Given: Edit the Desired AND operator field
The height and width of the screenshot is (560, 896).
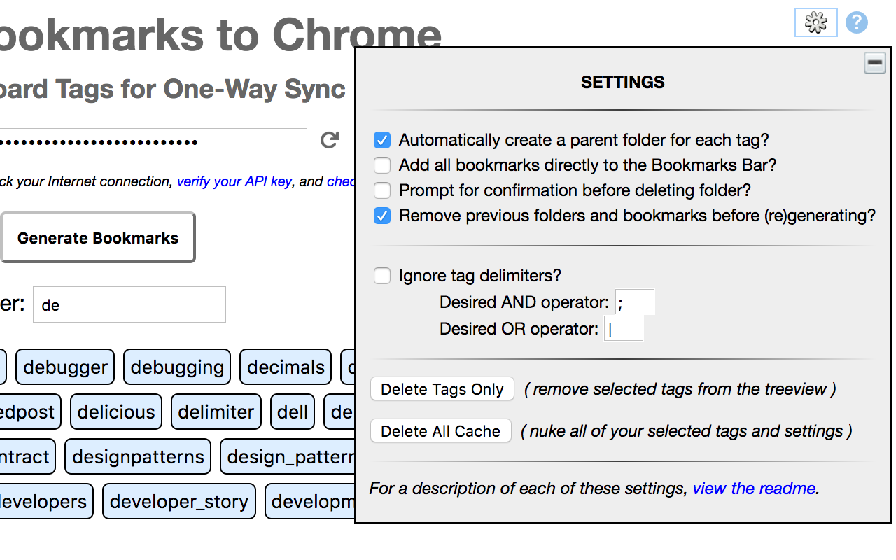Looking at the screenshot, I should [634, 302].
